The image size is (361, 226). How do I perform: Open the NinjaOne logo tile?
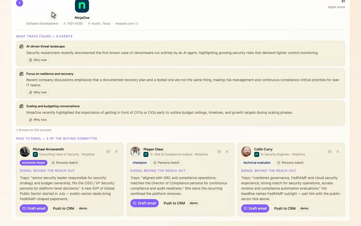pos(82,6)
